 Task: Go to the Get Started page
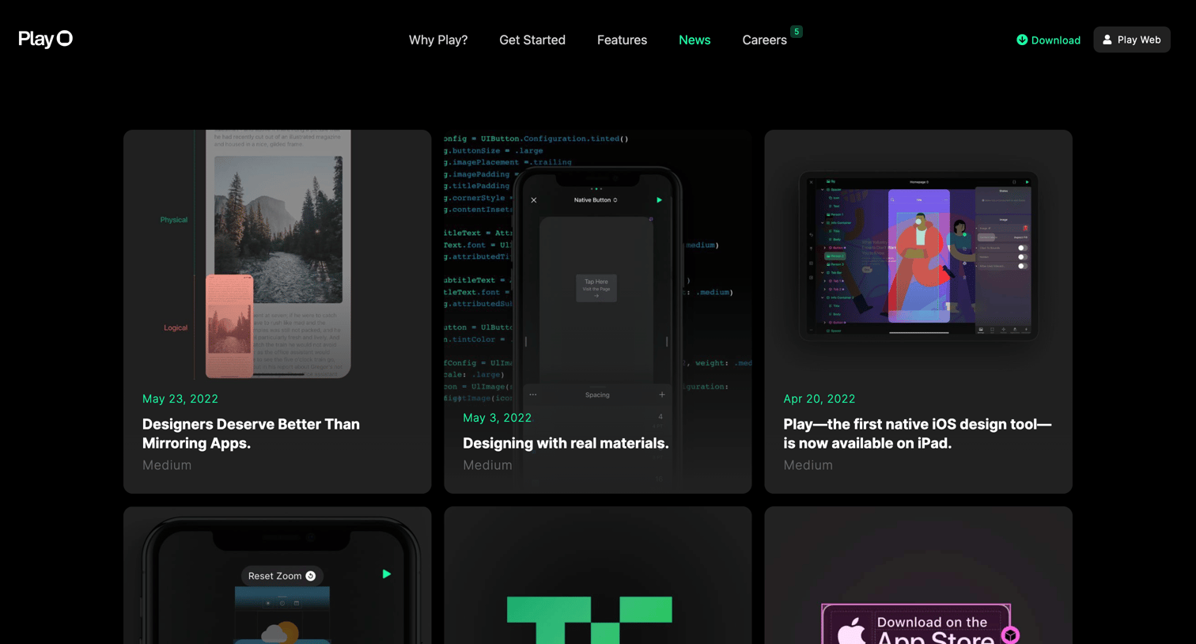(x=532, y=40)
